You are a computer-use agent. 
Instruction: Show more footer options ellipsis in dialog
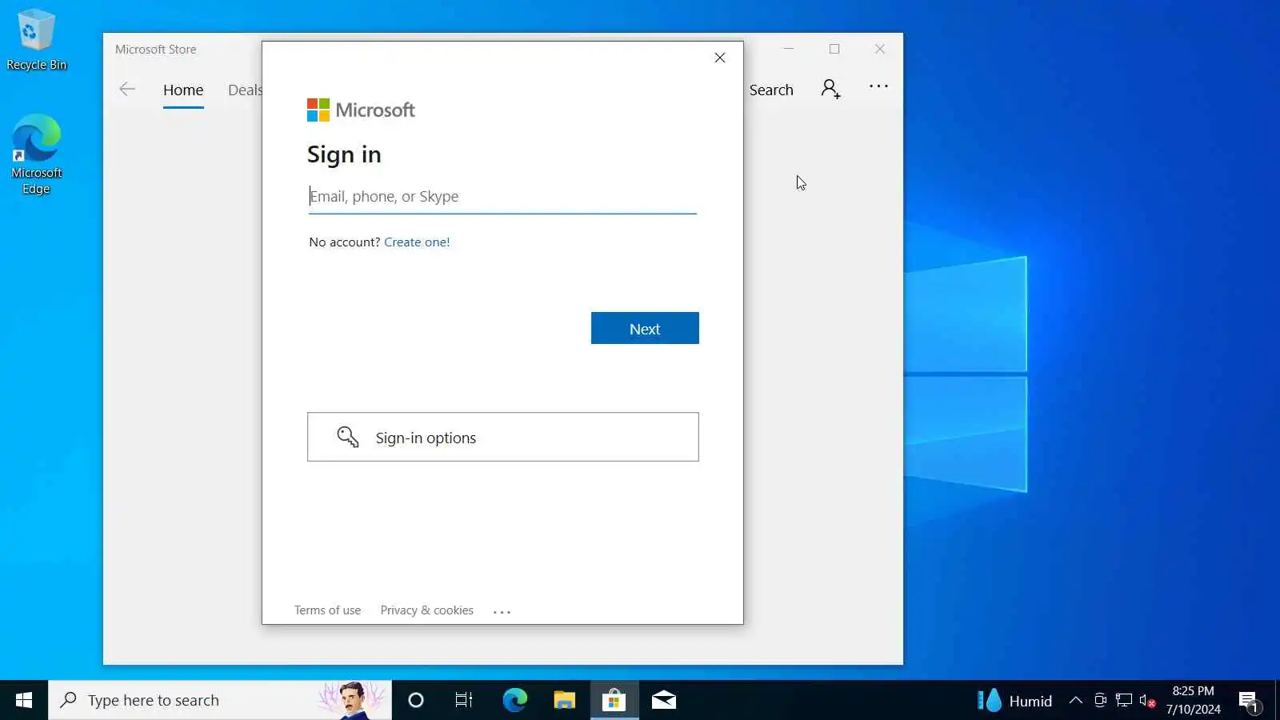[502, 611]
